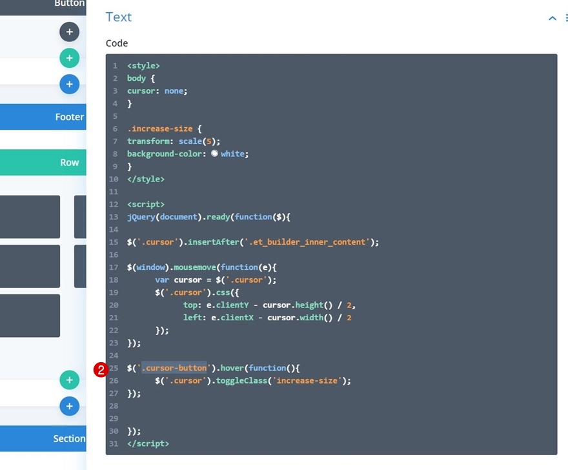Click the 'top: e.clientY' code line
This screenshot has width=568, height=470.
tap(269, 305)
